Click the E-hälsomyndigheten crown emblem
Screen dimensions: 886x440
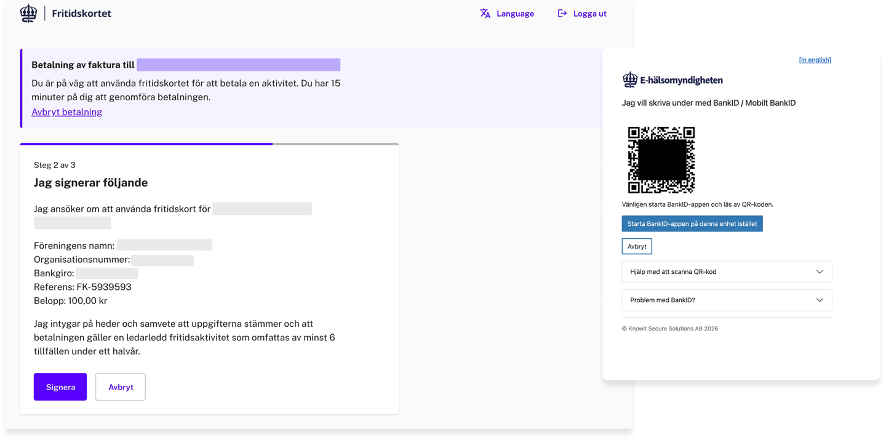click(x=629, y=79)
